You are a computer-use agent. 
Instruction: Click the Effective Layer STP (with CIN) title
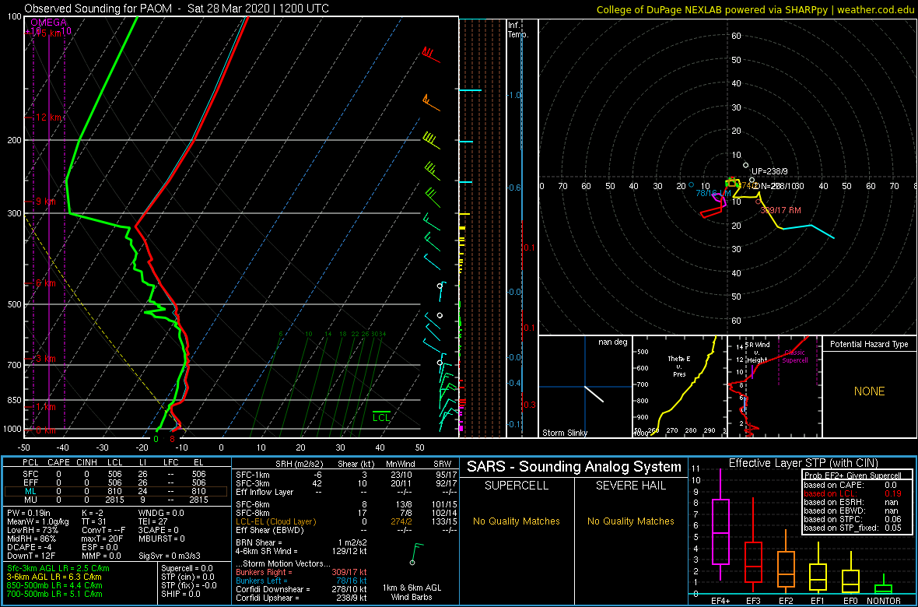click(803, 464)
